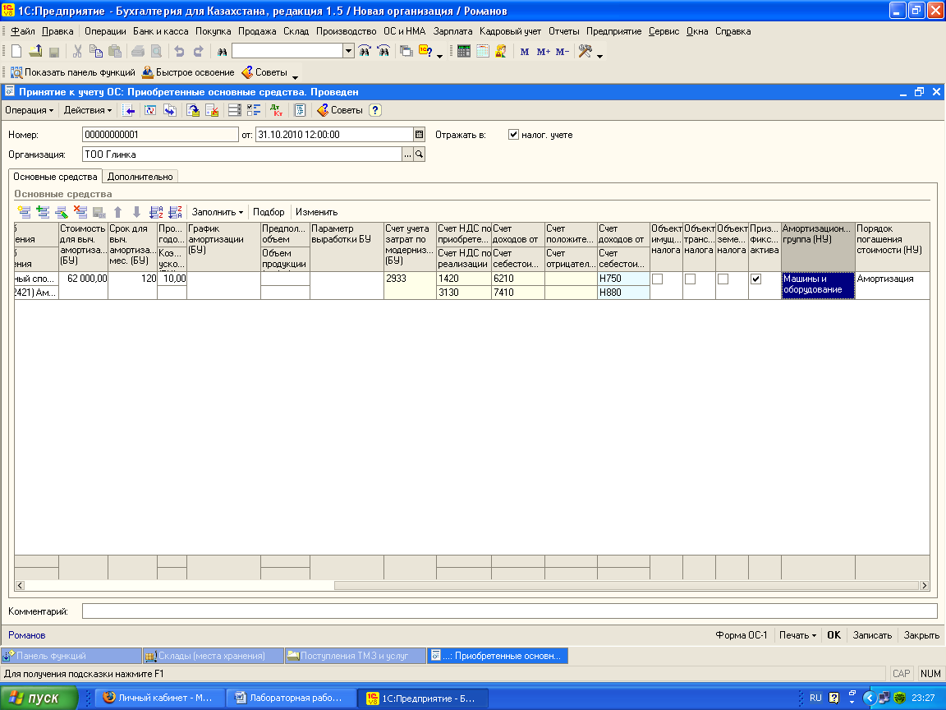
Task: Click the Cut scissors icon
Action: tap(78, 52)
